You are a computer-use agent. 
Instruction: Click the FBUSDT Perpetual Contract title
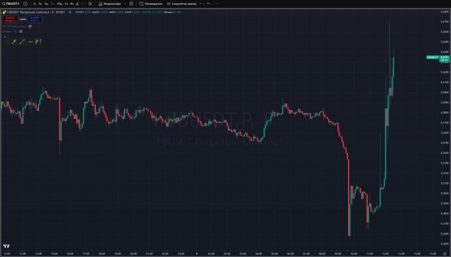point(36,12)
